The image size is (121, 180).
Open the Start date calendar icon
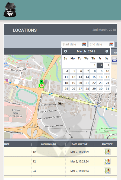[84, 44]
